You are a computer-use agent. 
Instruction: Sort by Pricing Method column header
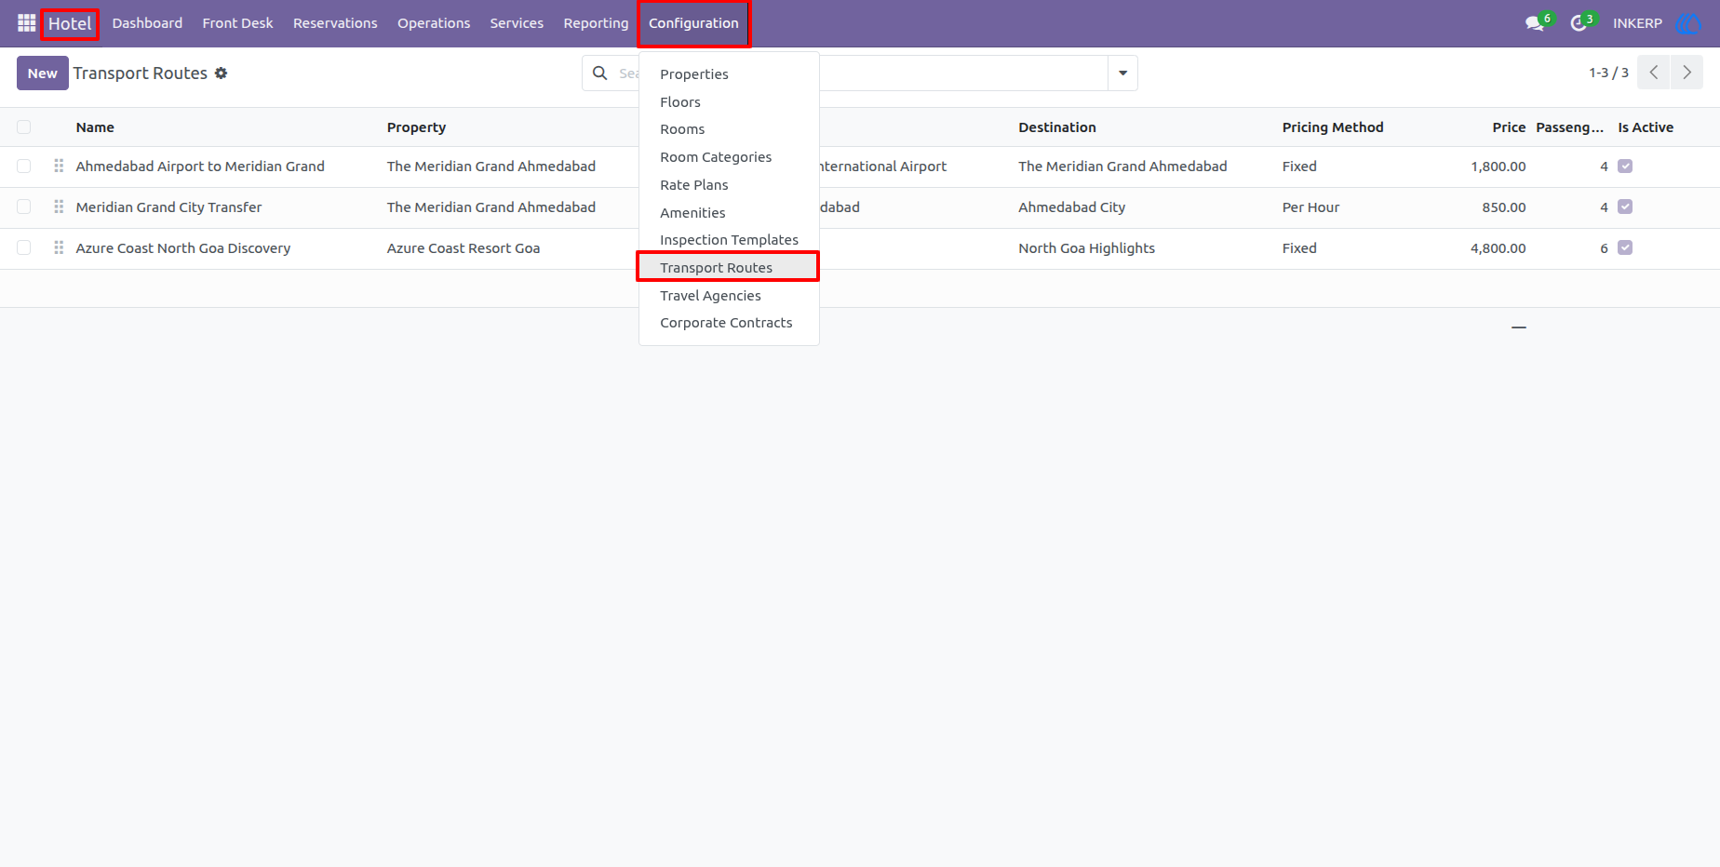point(1333,127)
